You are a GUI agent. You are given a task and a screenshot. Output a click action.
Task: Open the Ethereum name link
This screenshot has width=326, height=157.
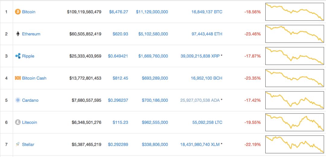point(31,34)
